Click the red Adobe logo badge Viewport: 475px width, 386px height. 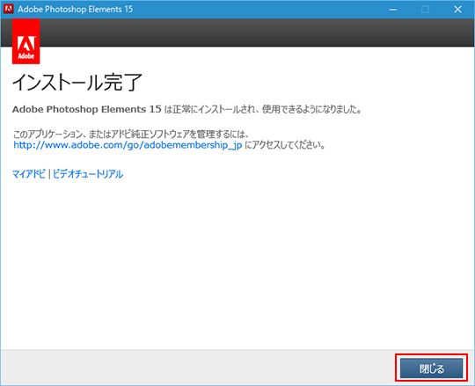click(26, 41)
